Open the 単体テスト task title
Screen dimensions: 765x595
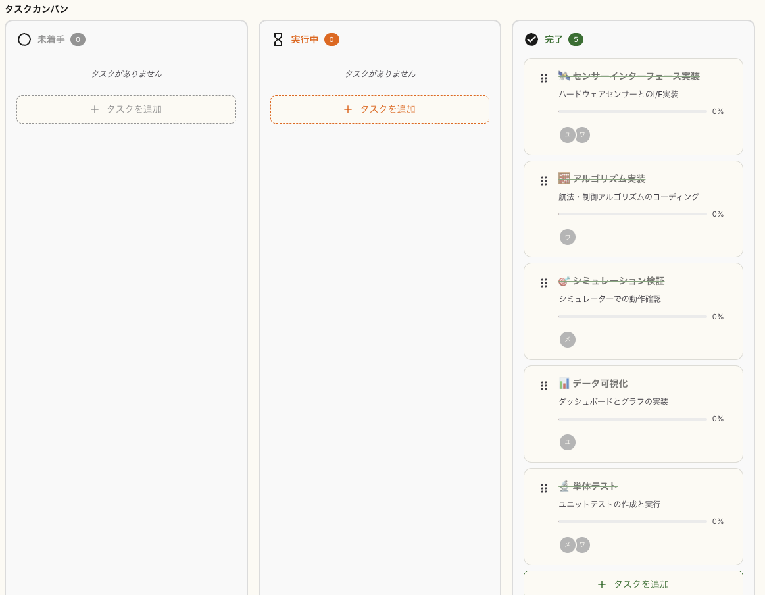[595, 486]
